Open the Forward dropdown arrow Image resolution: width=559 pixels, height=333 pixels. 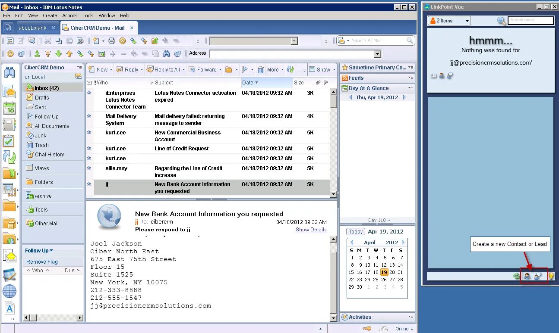pos(220,70)
